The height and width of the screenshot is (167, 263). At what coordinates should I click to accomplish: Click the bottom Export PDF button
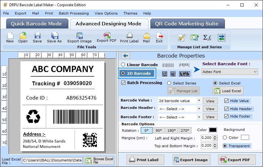237,160
